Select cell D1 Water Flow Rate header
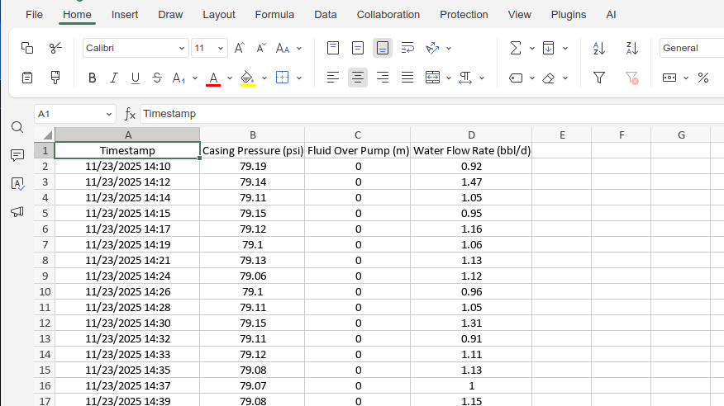Image resolution: width=724 pixels, height=406 pixels. tap(471, 151)
